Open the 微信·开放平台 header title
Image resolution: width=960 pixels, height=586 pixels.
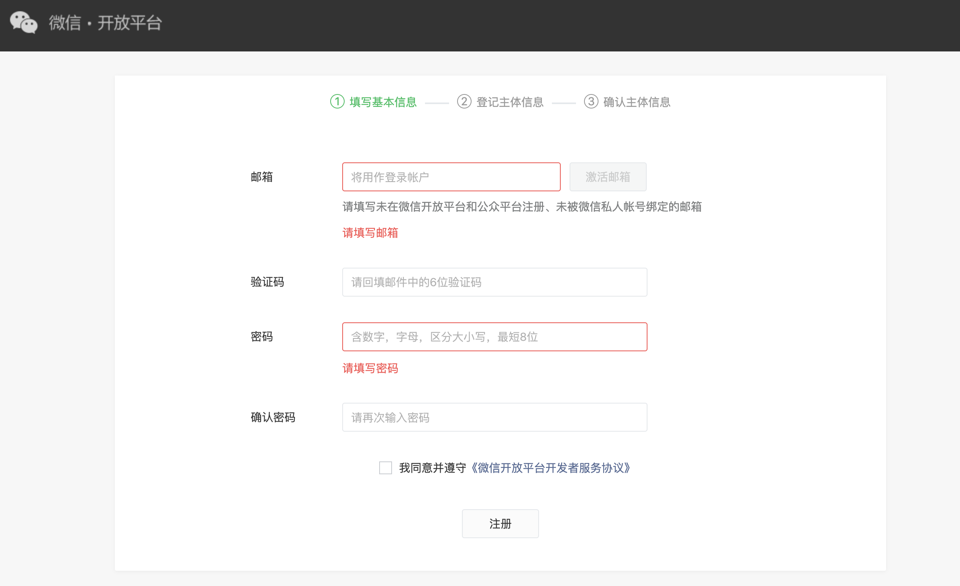[x=105, y=23]
